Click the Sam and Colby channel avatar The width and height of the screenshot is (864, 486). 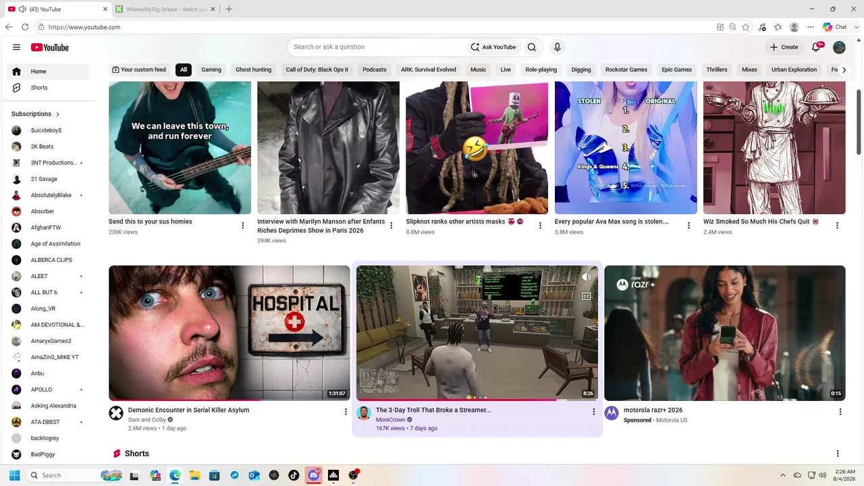(x=116, y=413)
